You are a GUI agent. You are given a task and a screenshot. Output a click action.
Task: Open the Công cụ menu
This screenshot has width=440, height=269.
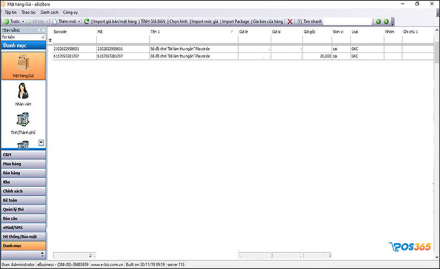point(70,13)
